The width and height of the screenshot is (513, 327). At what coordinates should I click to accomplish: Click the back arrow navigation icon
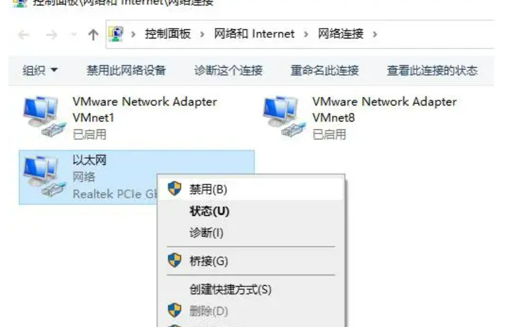click(24, 34)
